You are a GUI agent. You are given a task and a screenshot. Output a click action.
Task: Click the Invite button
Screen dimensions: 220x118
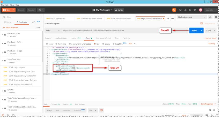click(x=119, y=10)
